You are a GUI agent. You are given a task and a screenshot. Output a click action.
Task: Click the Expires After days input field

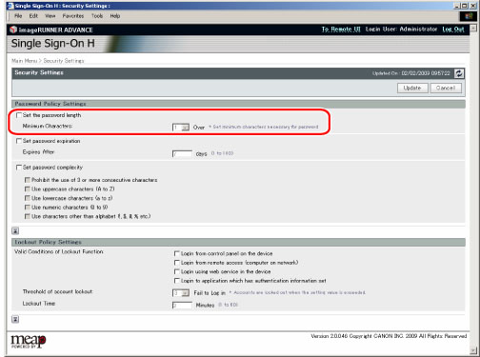pos(182,154)
